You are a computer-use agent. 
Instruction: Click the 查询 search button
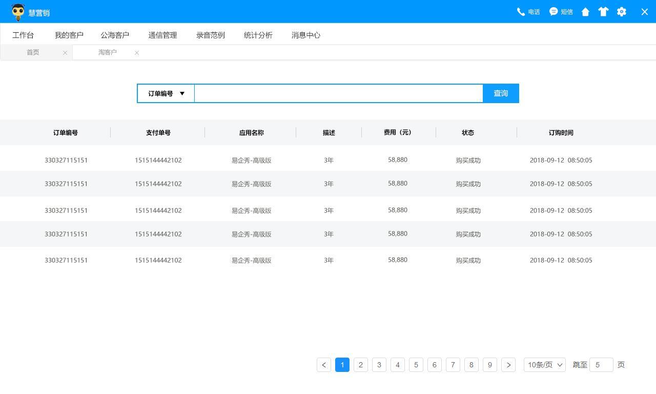(501, 93)
